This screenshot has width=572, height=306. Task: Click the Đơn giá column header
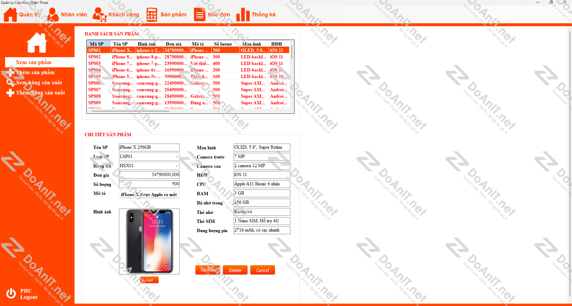pyautogui.click(x=176, y=44)
